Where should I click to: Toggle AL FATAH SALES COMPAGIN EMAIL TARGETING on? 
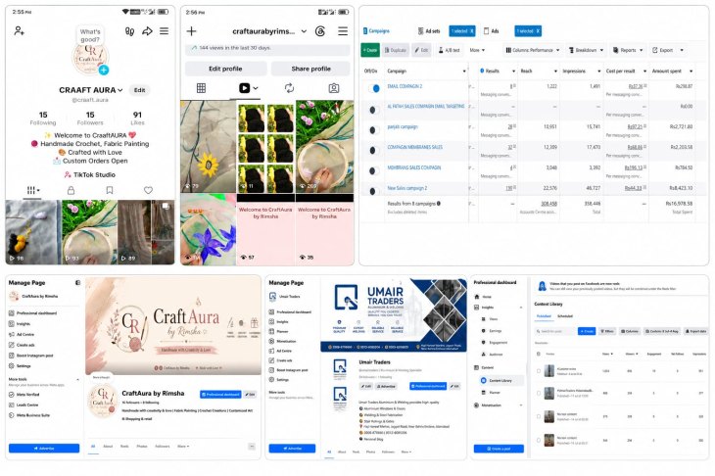[x=373, y=110]
